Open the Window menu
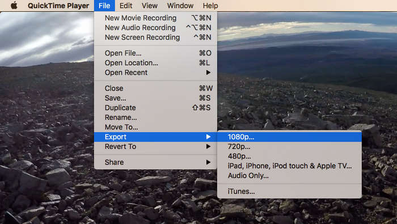Image resolution: width=397 pixels, height=224 pixels. pos(180,6)
